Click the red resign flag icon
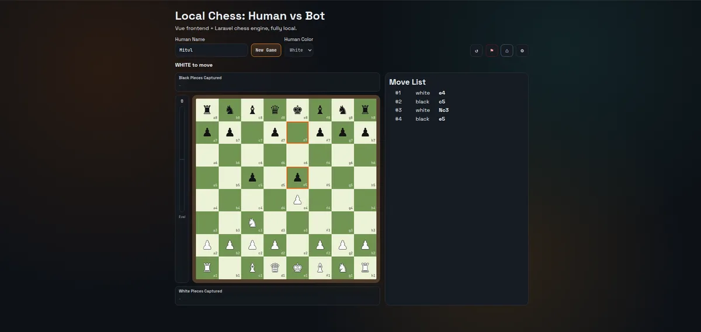Viewport: 701px width, 332px height. point(492,51)
